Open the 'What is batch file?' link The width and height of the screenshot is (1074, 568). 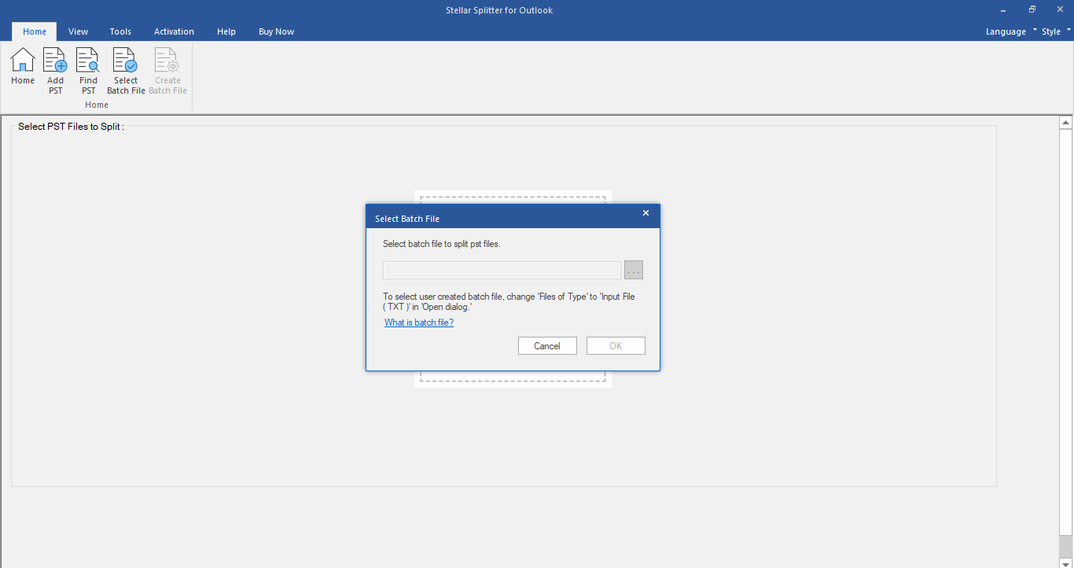click(x=419, y=323)
